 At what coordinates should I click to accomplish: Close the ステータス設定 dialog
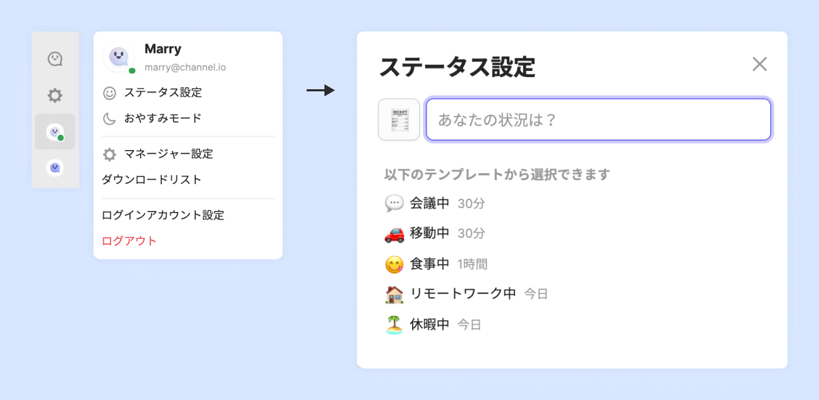point(760,64)
